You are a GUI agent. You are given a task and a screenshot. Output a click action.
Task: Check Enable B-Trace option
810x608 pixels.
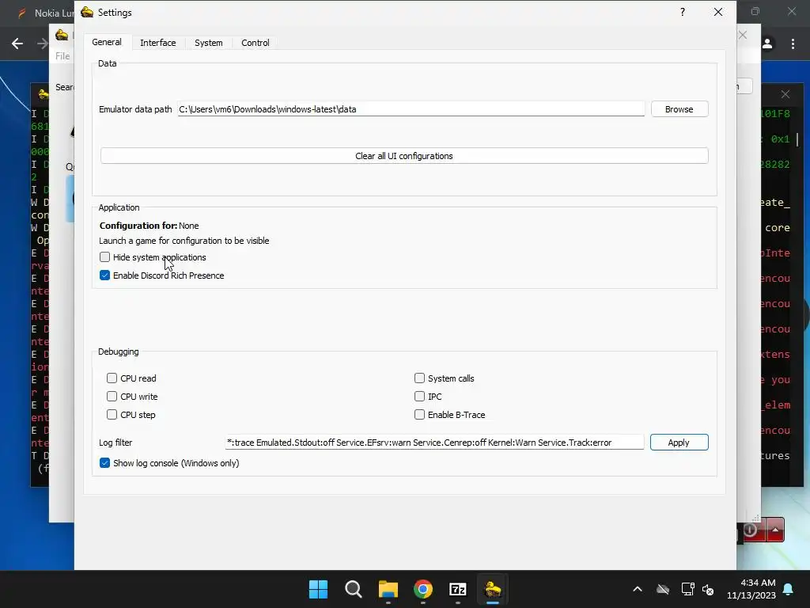click(419, 414)
